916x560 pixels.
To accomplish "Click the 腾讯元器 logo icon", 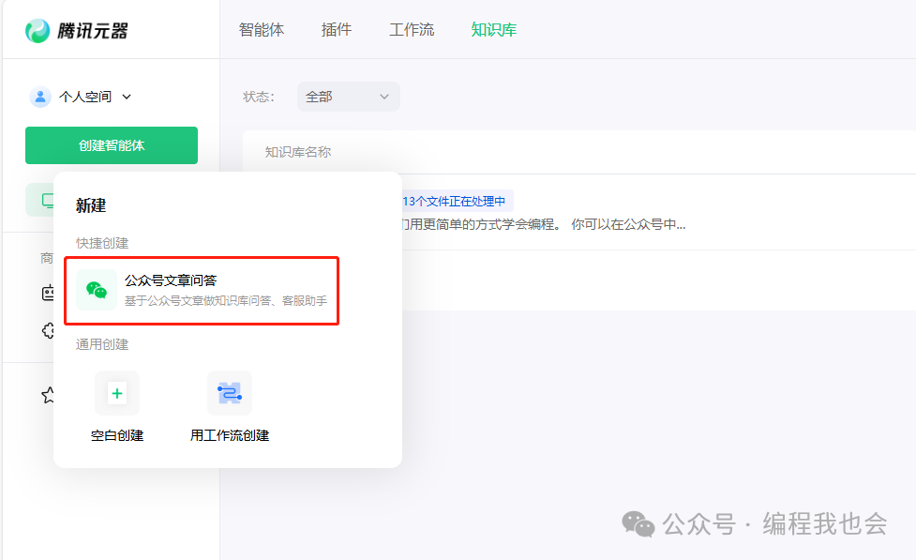I will (38, 31).
